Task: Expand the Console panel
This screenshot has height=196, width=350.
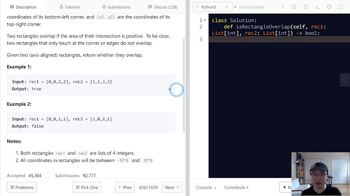Action: pos(206,188)
